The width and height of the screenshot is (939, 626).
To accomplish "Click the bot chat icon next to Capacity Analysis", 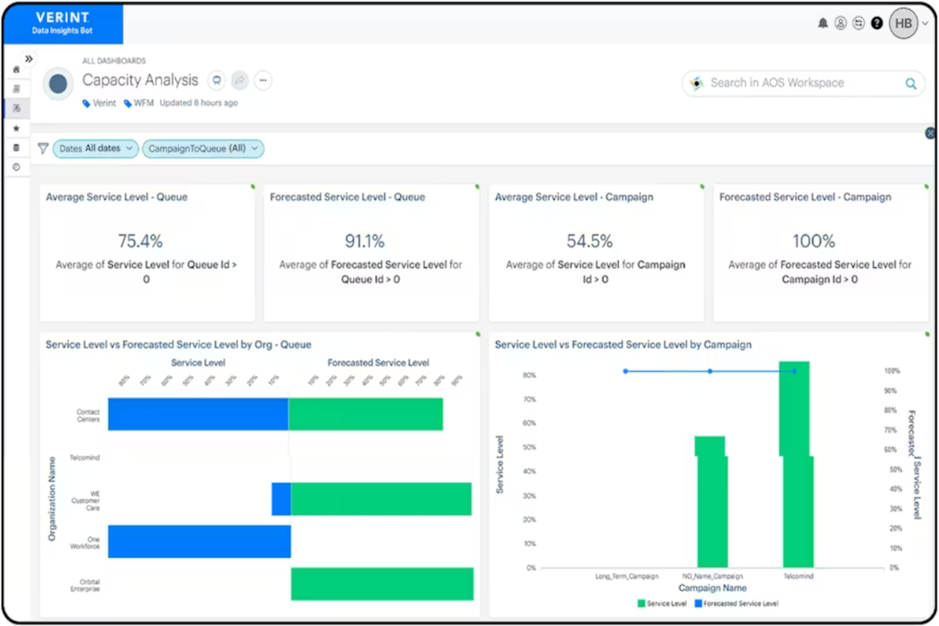I will click(217, 80).
